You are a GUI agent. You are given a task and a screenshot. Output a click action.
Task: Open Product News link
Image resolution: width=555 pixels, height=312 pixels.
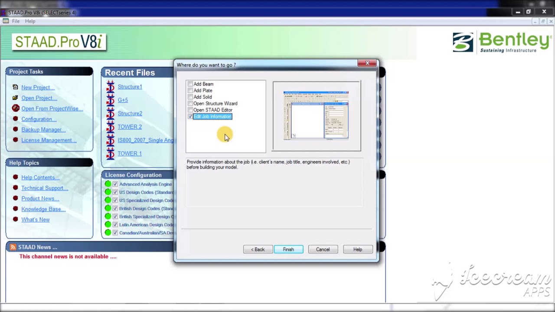coord(40,198)
